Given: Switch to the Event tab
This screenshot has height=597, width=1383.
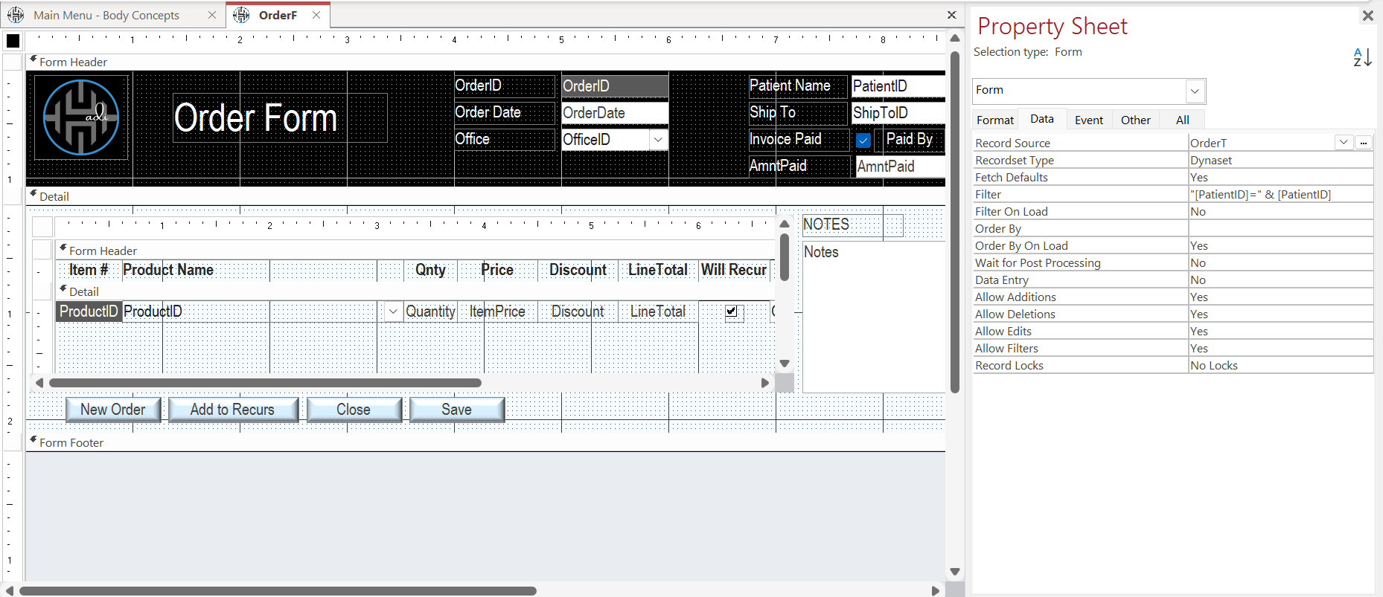Looking at the screenshot, I should (x=1088, y=120).
